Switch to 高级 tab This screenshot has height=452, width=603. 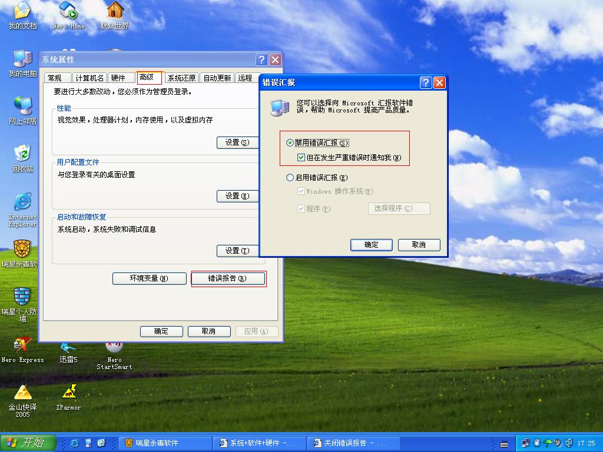(x=149, y=77)
